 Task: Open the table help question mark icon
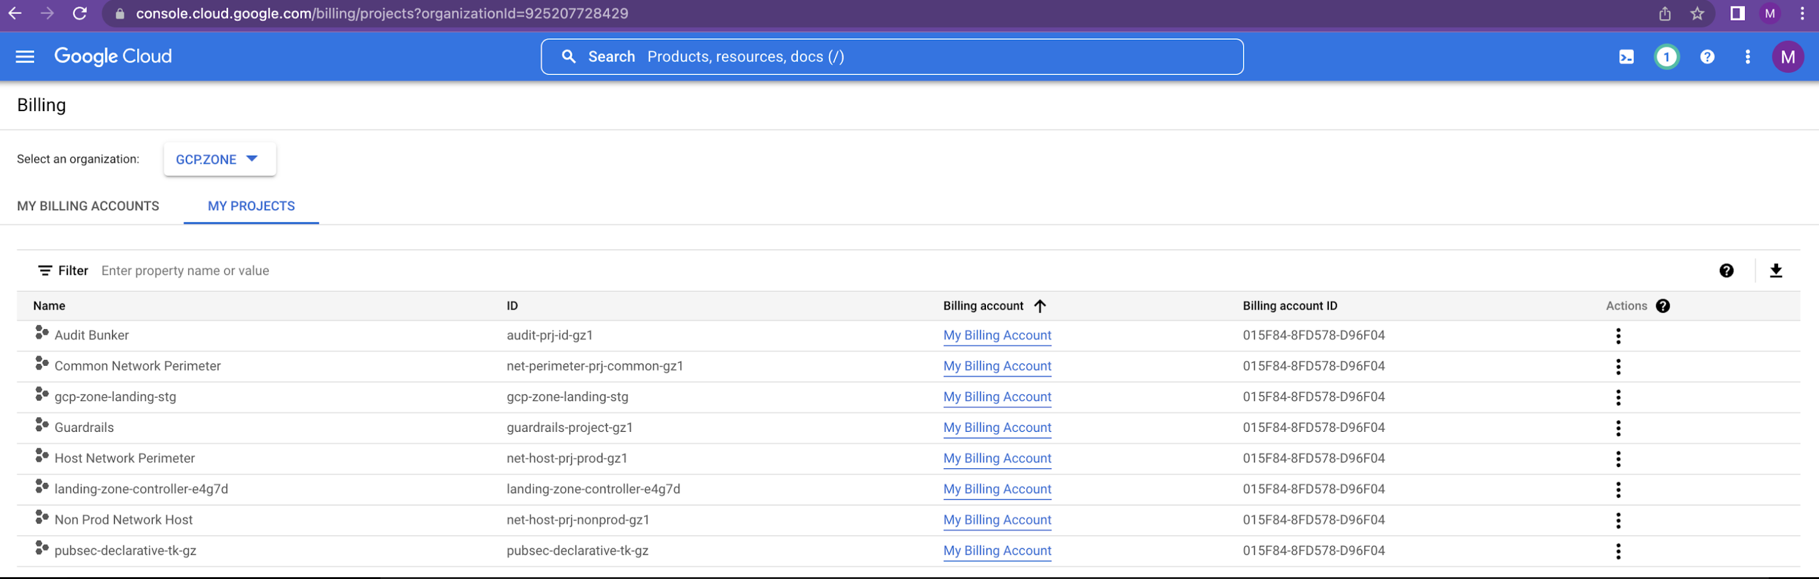(x=1727, y=270)
